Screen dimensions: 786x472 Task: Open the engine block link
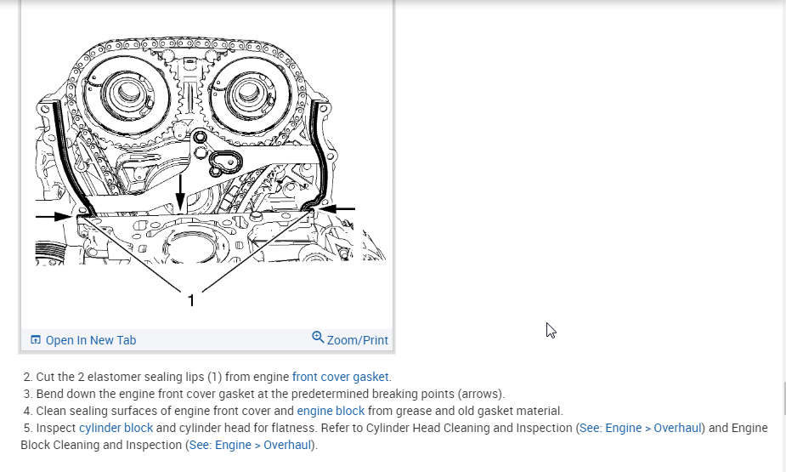(331, 411)
